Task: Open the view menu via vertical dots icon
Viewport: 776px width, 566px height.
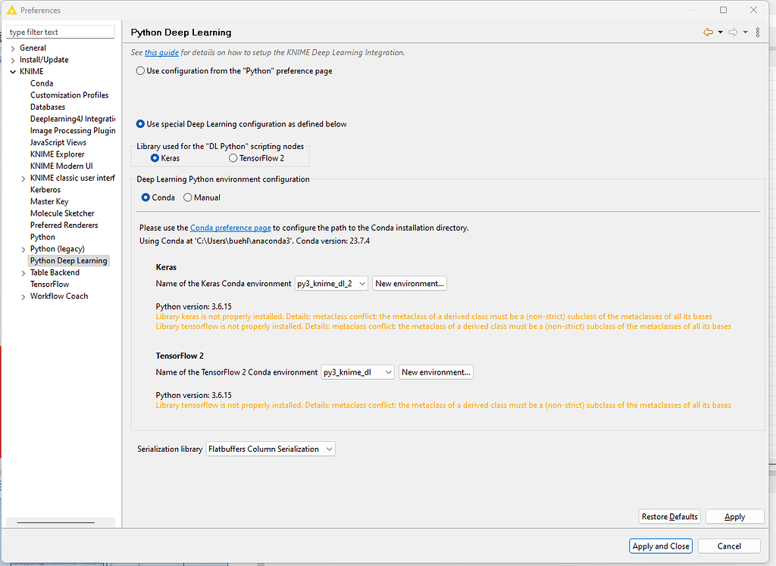Action: tap(758, 33)
